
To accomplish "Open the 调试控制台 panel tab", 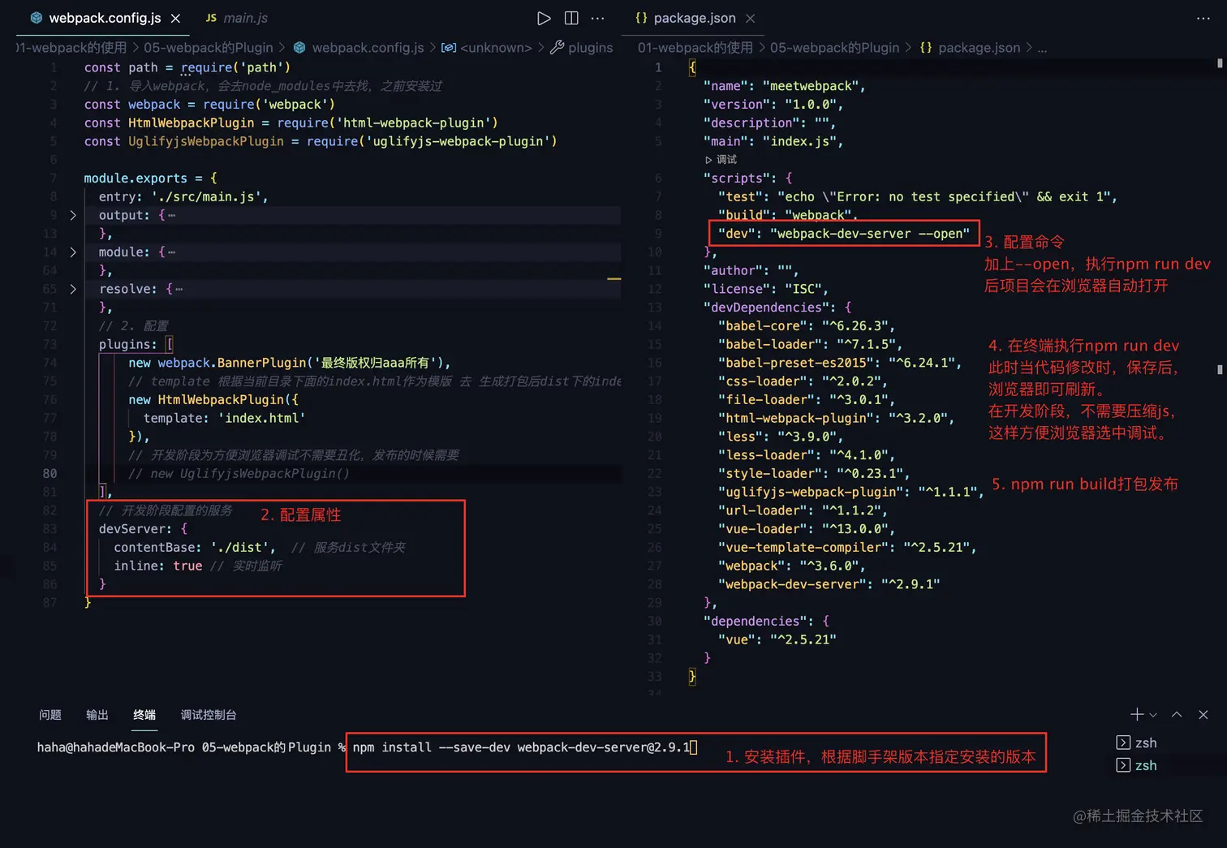I will [209, 715].
